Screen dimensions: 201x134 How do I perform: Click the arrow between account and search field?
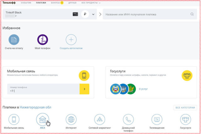pos(100,14)
